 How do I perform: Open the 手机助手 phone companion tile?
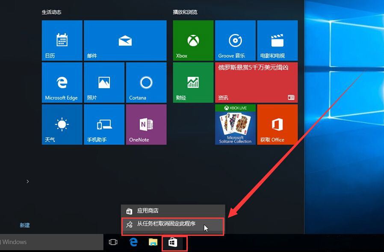coord(104,125)
